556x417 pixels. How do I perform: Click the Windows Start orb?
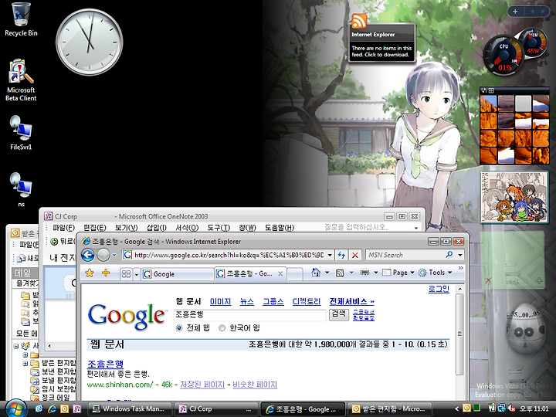coord(15,409)
